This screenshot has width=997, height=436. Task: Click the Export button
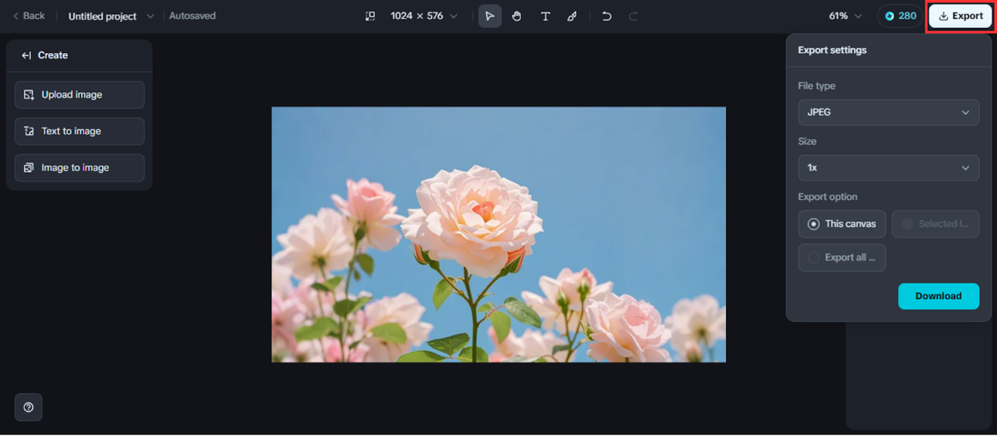coord(960,16)
